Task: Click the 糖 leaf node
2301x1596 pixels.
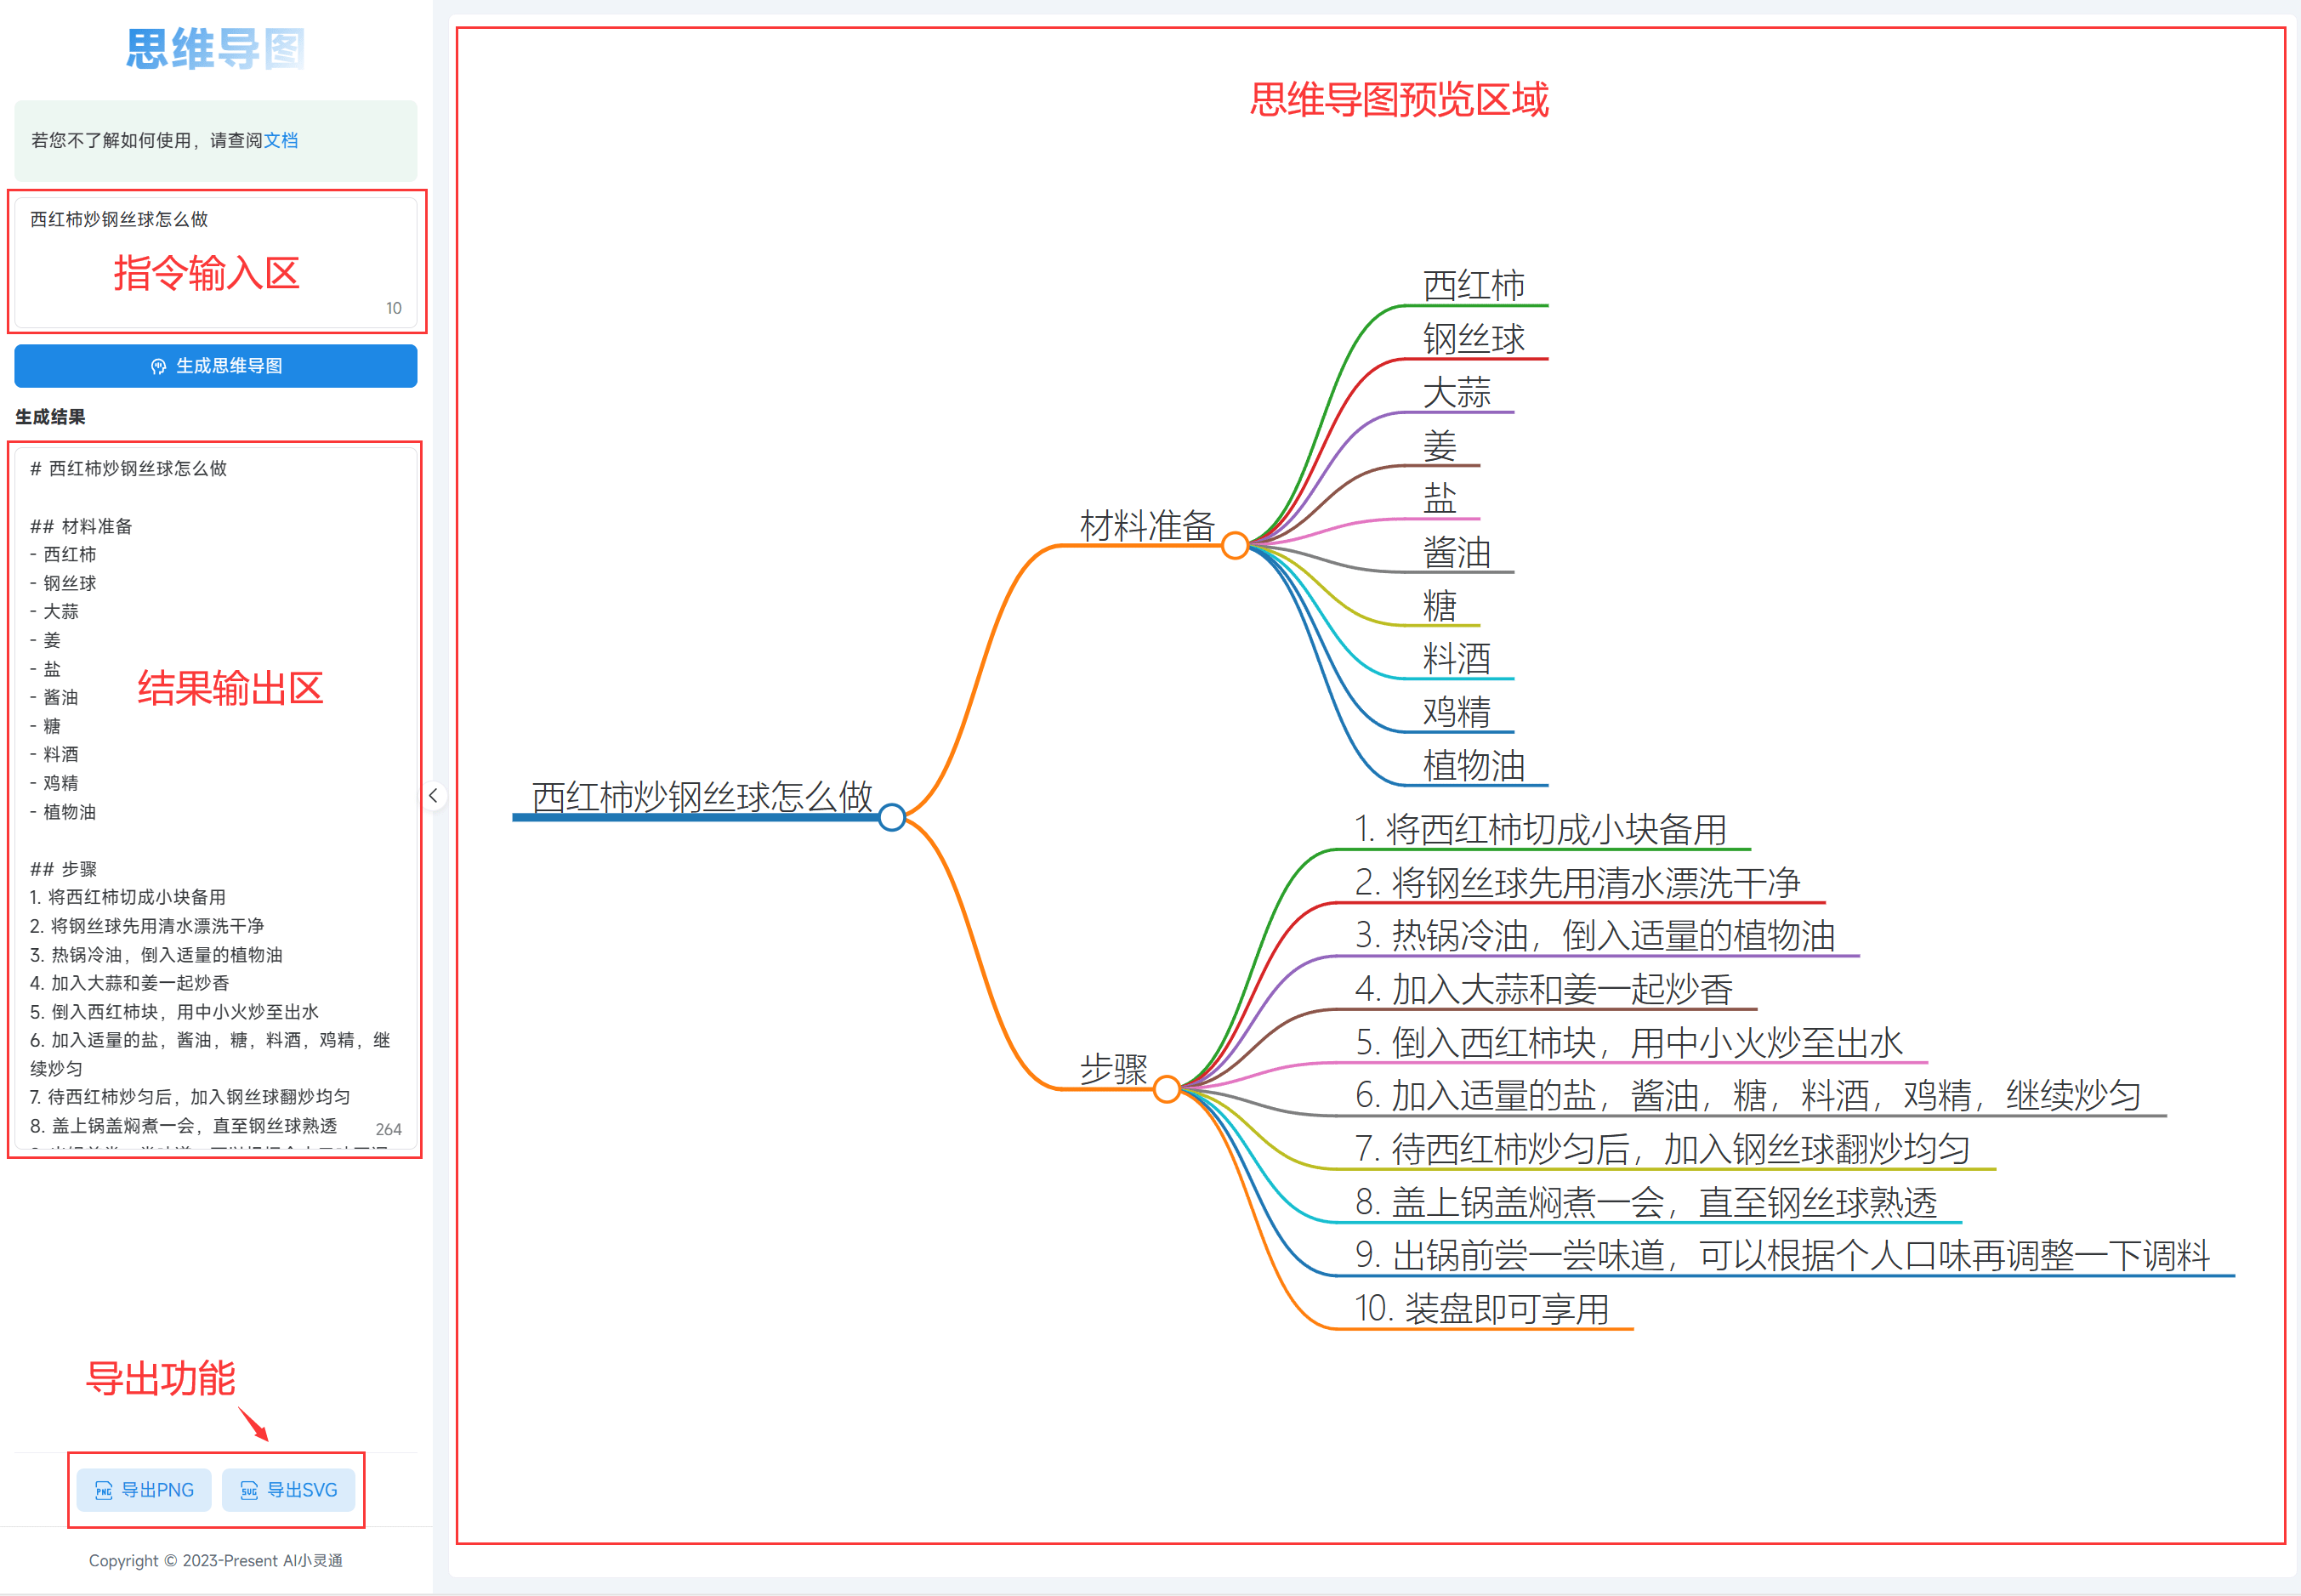Action: point(1440,605)
